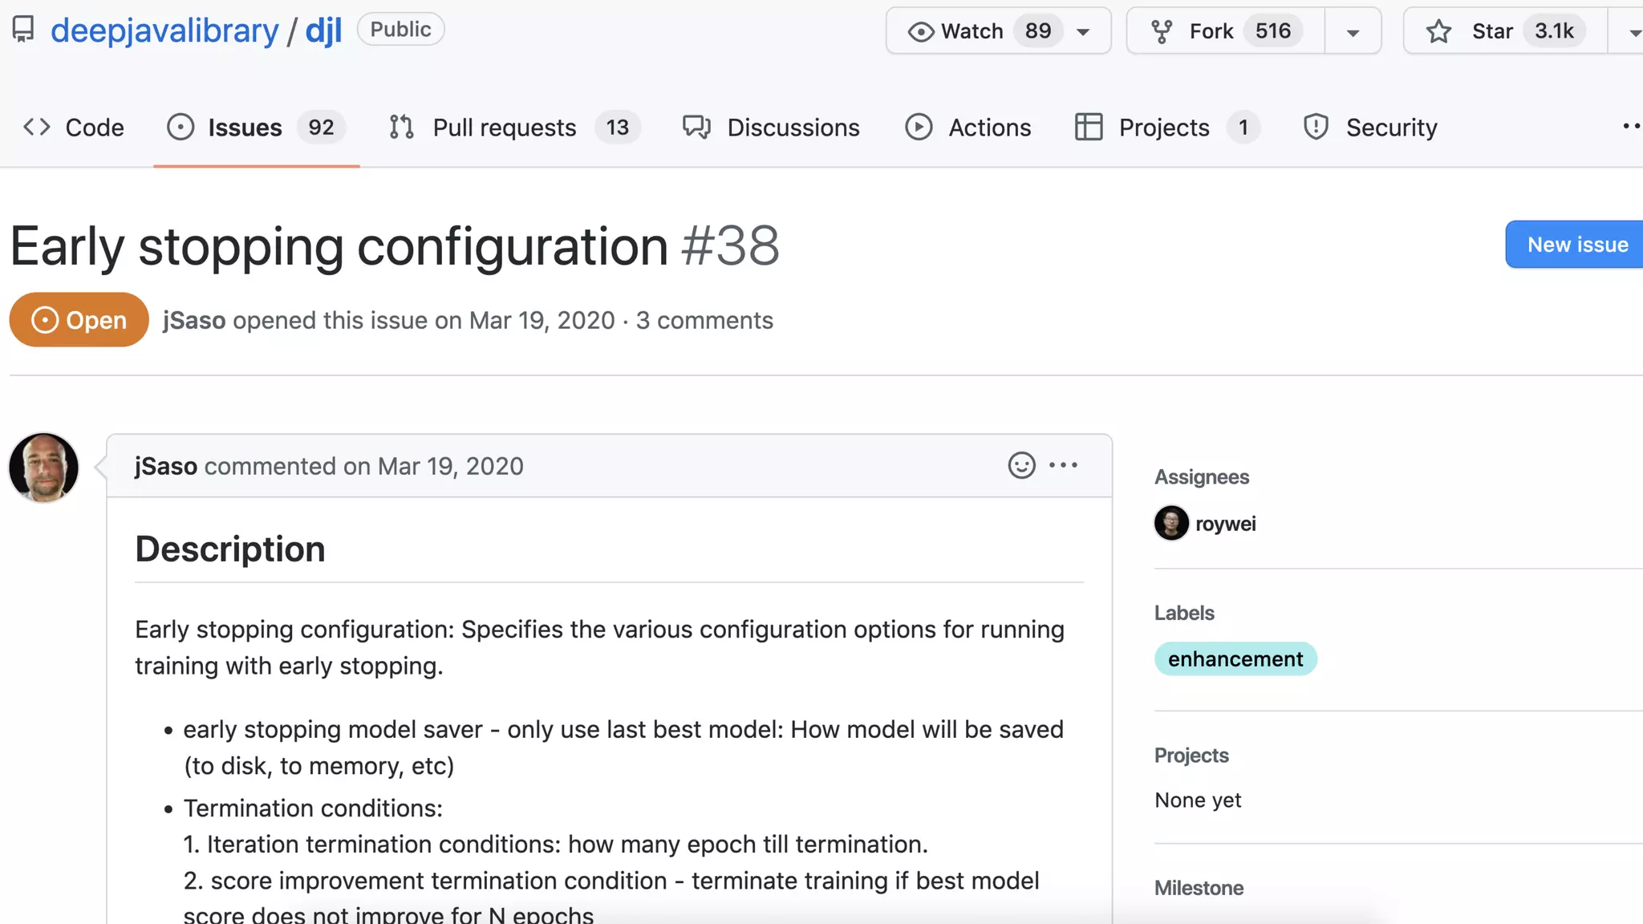This screenshot has height=924, width=1643.
Task: Click the Open status badge
Action: 79,320
